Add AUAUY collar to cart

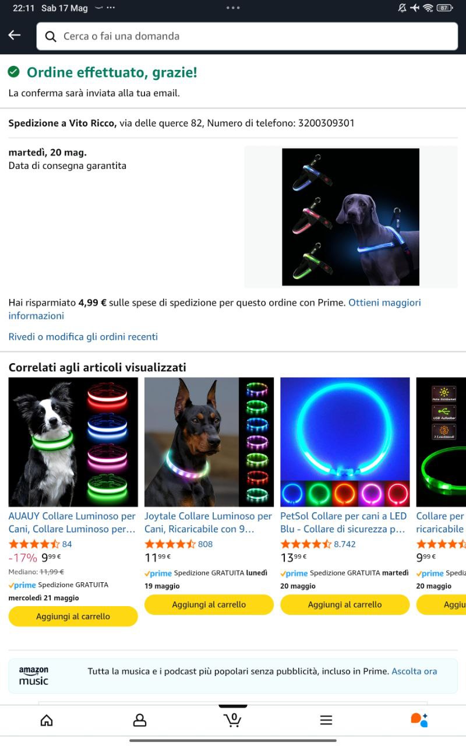point(73,616)
